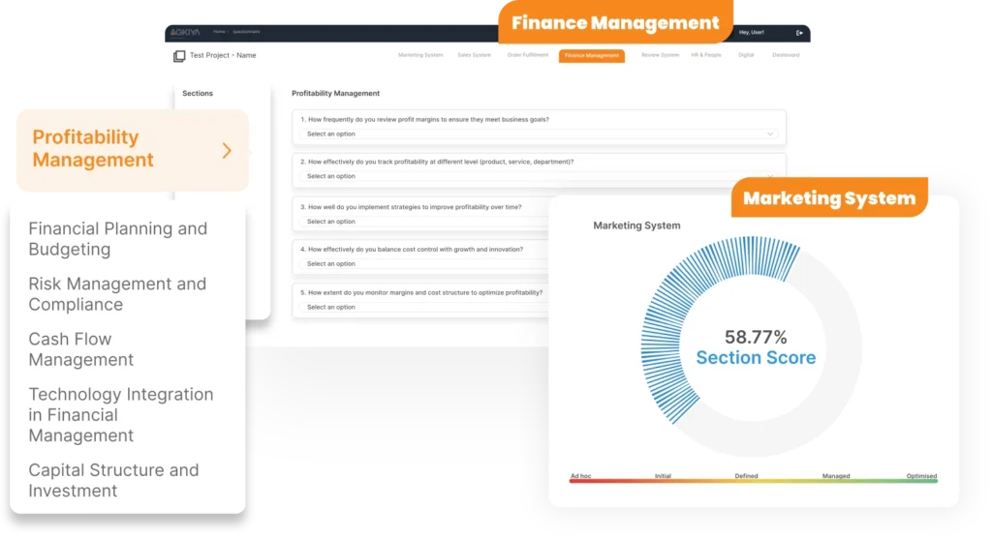Screen dimensions: 992x540
Task: Select the Finance Management tab
Action: pyautogui.click(x=591, y=55)
